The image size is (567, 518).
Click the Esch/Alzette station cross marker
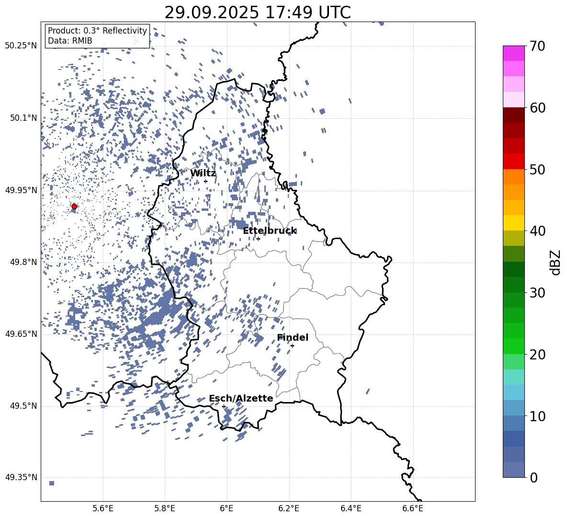(x=224, y=406)
